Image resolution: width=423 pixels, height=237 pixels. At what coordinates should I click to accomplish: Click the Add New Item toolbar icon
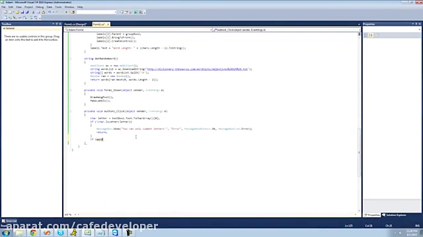click(10, 12)
